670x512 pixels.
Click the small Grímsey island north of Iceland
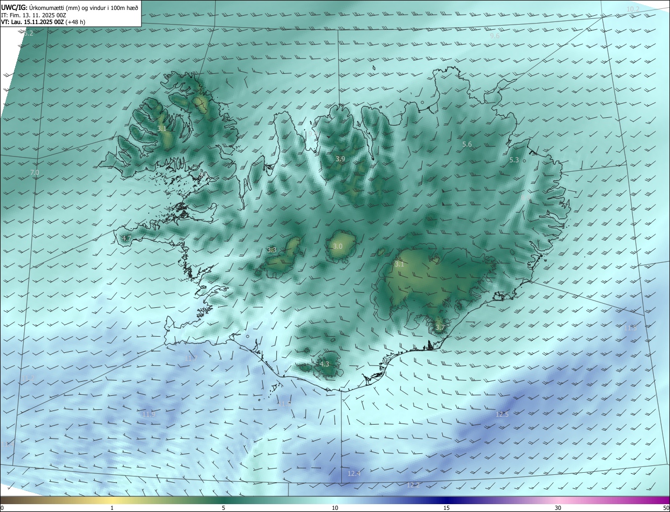[x=374, y=68]
